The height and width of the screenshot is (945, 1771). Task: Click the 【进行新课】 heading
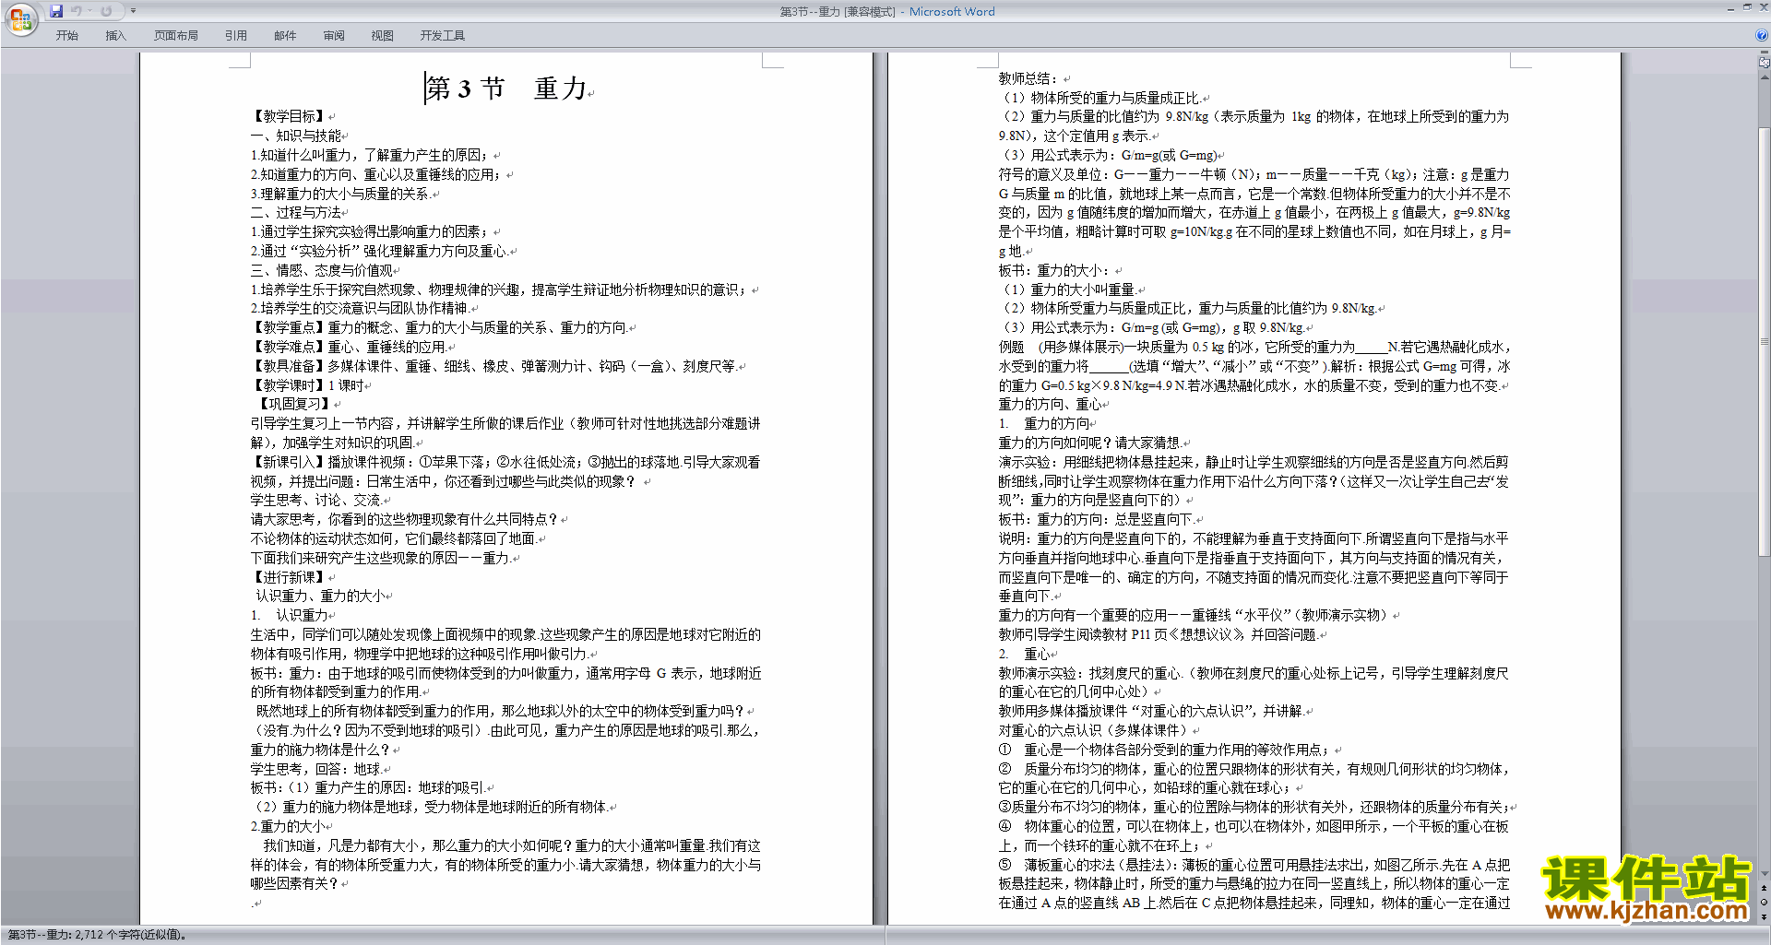click(289, 577)
